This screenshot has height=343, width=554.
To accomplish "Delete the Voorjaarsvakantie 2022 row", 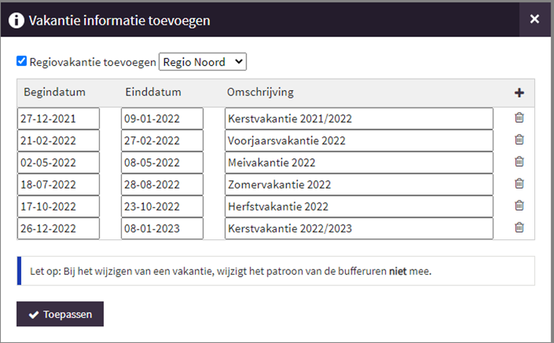I will pos(519,140).
